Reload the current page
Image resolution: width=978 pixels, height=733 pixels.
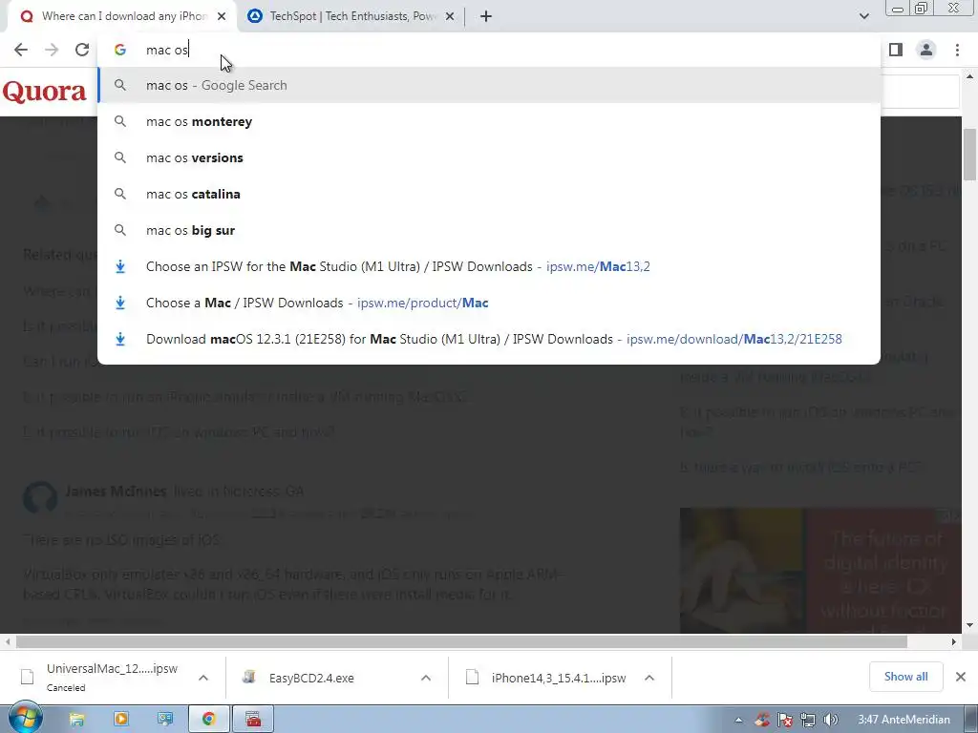click(x=82, y=50)
